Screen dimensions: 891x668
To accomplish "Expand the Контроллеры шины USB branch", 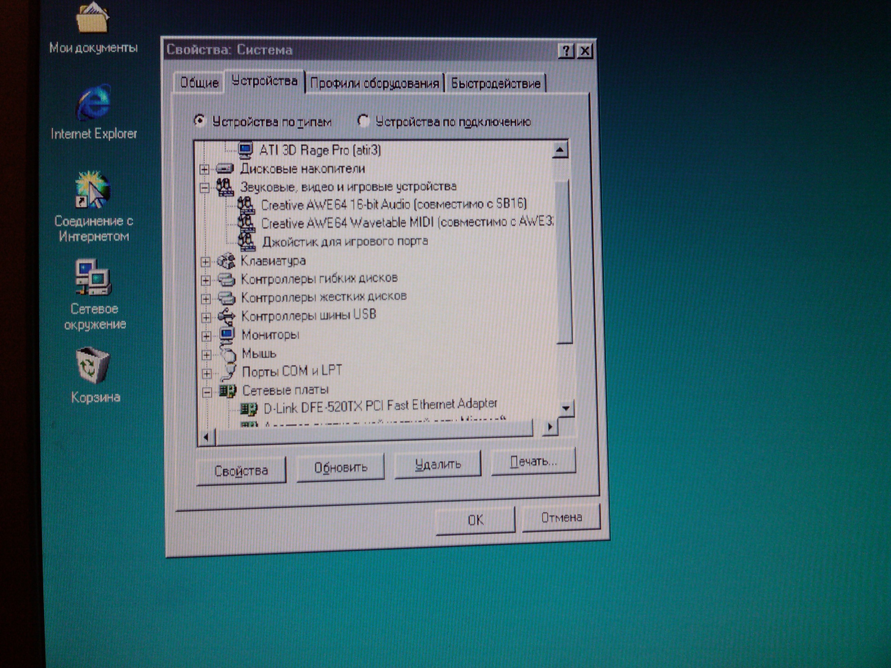I will tap(206, 317).
